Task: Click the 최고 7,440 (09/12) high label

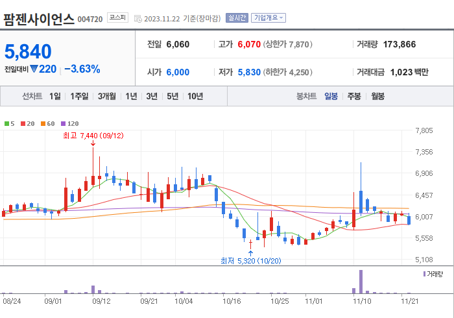Action: click(x=93, y=136)
